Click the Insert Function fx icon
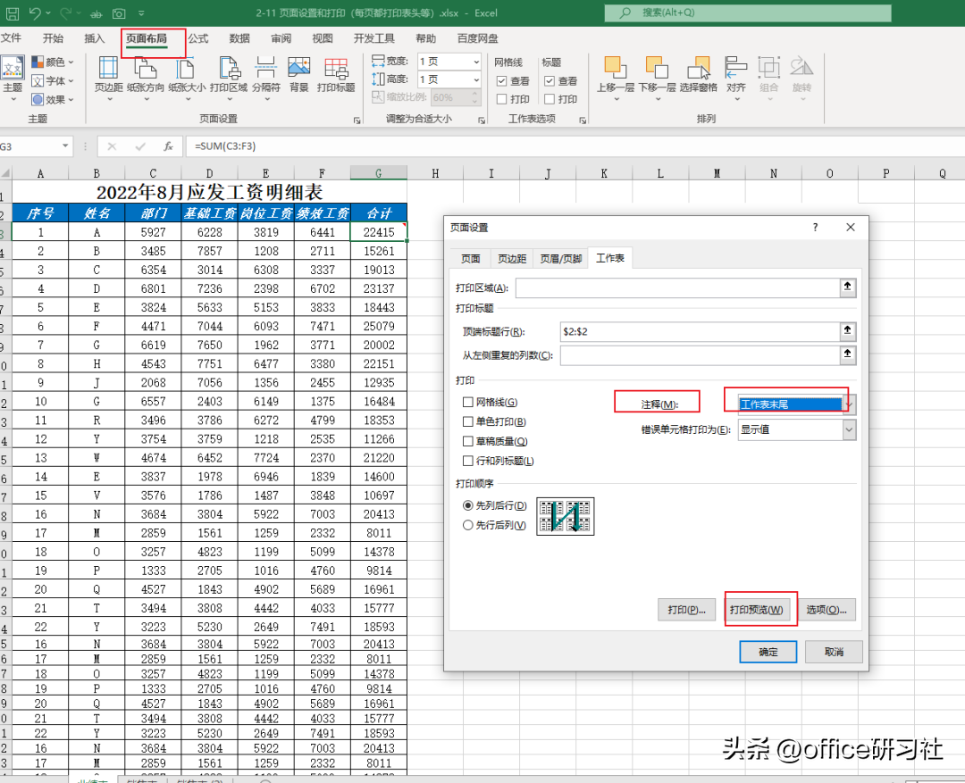Viewport: 965px width, 783px height. pos(168,146)
